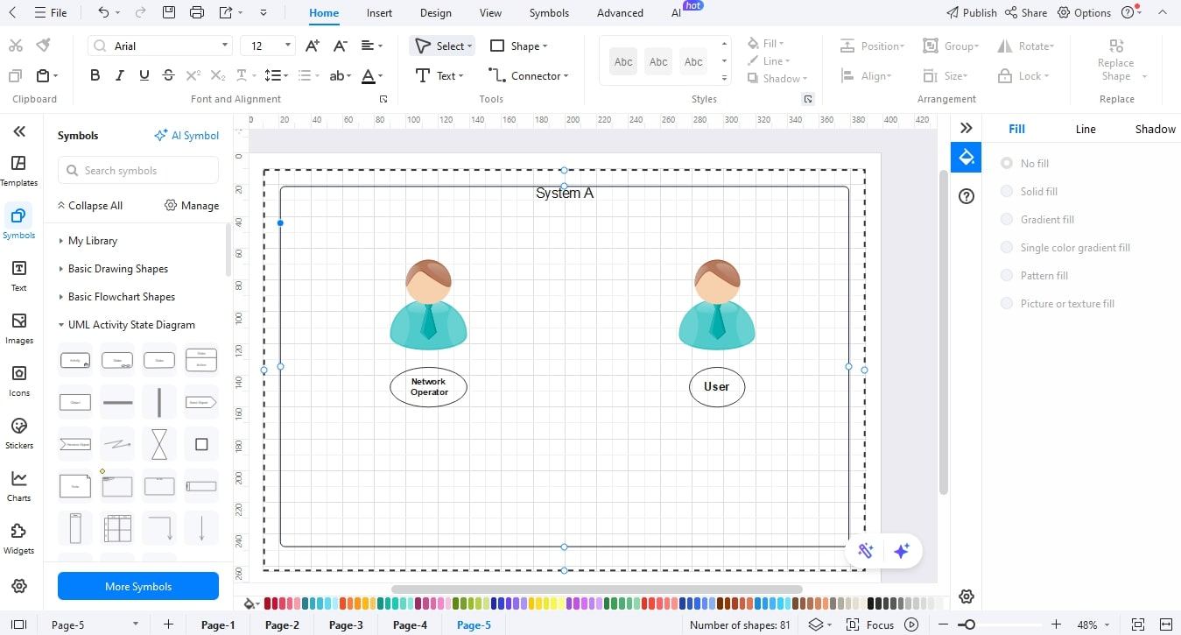Click the Publish button
The image size is (1181, 635).
tap(972, 12)
